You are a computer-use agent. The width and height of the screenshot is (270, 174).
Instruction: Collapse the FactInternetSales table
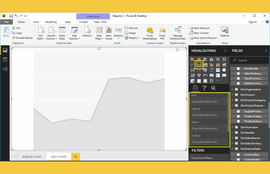coord(232,149)
